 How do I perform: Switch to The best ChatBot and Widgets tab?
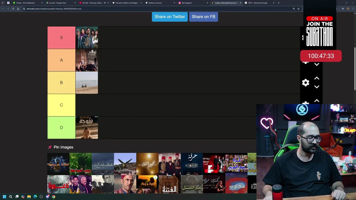pos(127,3)
